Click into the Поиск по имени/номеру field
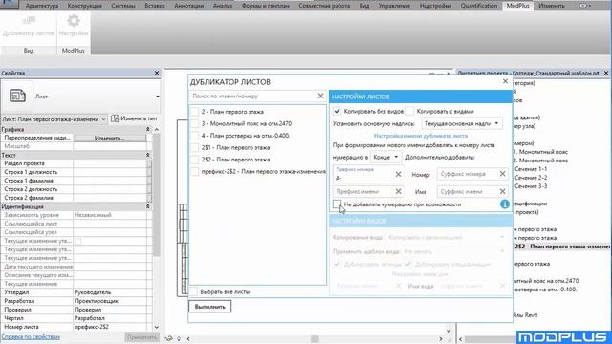The height and width of the screenshot is (344, 612). [252, 96]
